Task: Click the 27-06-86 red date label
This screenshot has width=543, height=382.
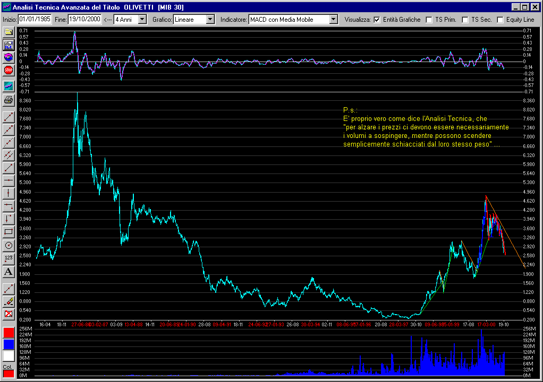Action: [80, 325]
